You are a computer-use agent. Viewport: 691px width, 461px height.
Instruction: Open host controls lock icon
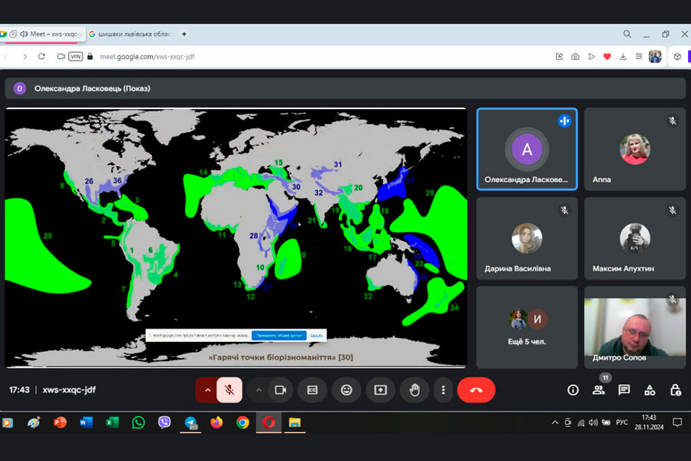[x=675, y=390]
